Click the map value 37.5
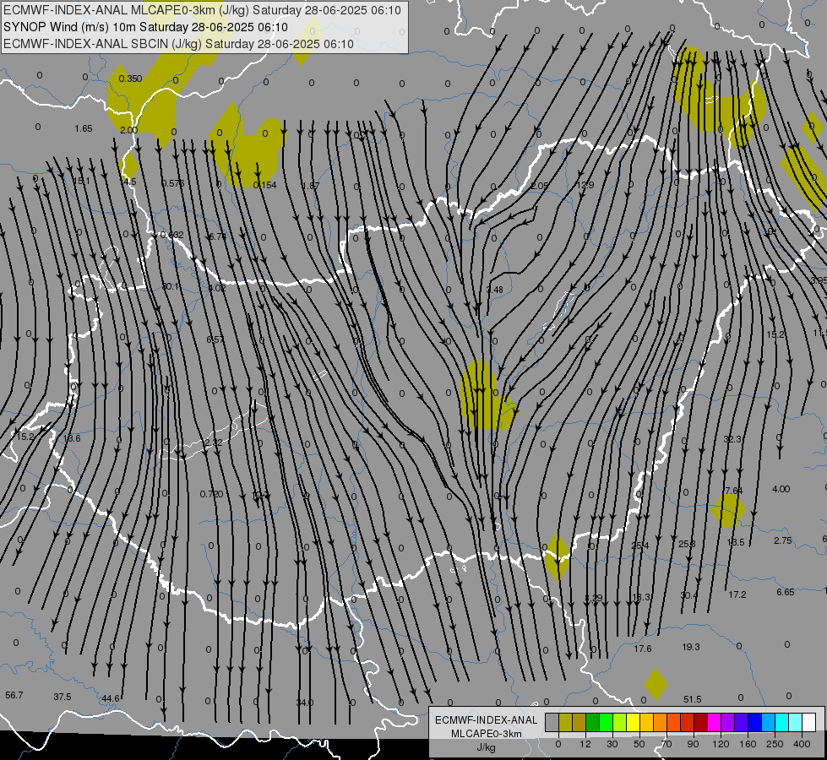Viewport: 827px width, 760px height. coord(63,697)
